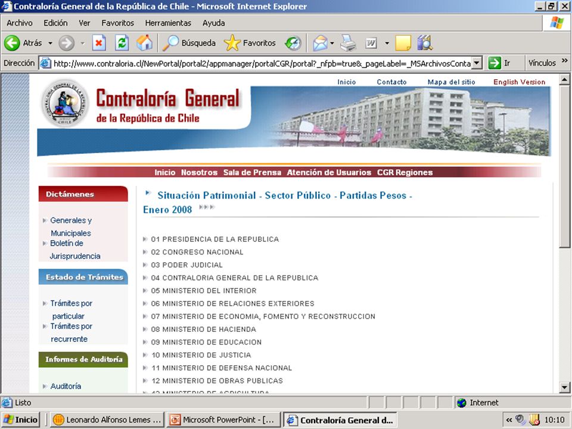
Task: Open 01 PRESIDENCIA DE LA REPUBLICA entry
Action: [x=215, y=240]
